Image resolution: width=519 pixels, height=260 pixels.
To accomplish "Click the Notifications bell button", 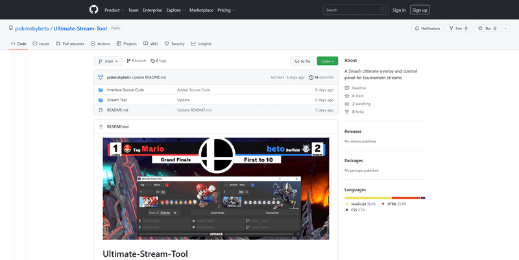I will [428, 29].
